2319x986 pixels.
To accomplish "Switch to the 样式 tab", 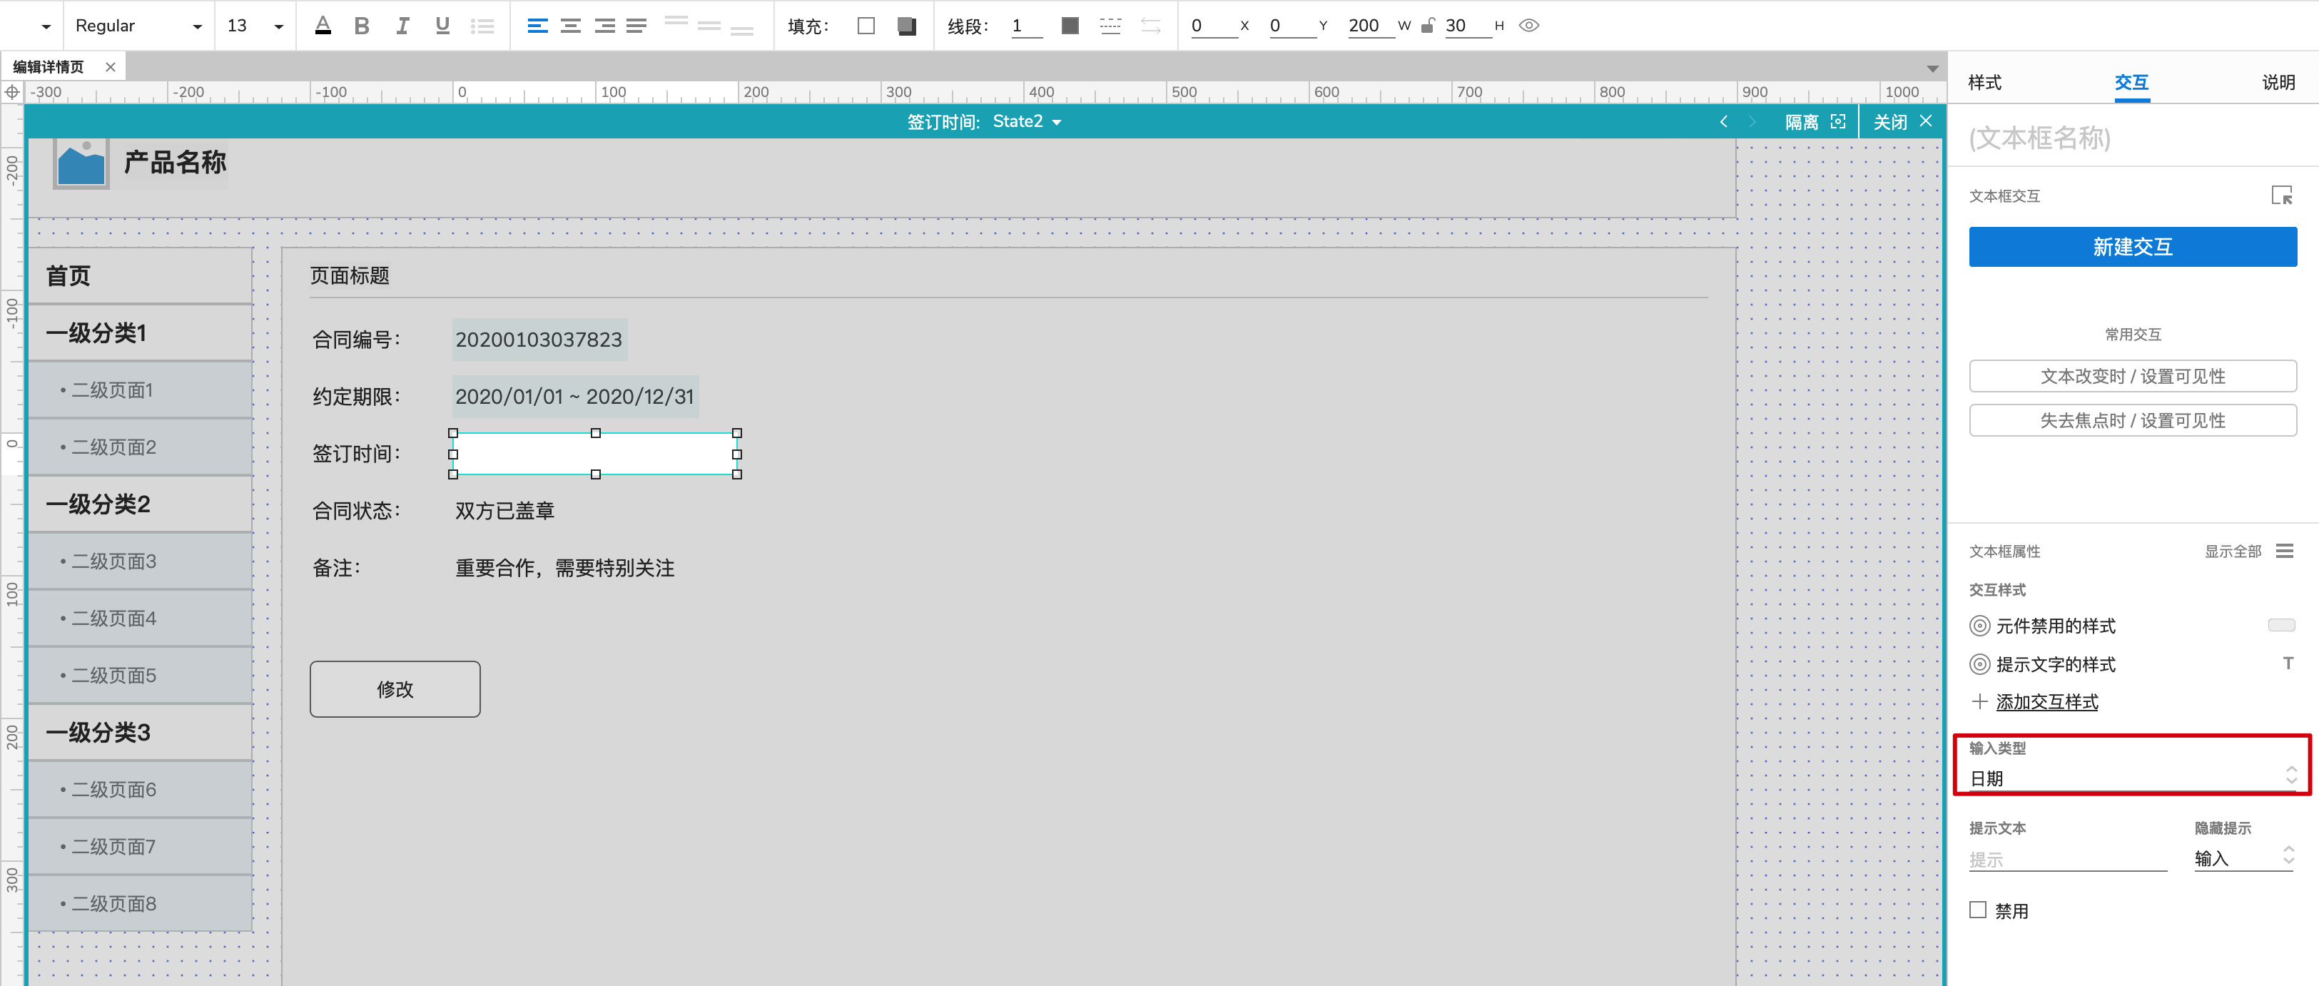I will (x=1984, y=82).
